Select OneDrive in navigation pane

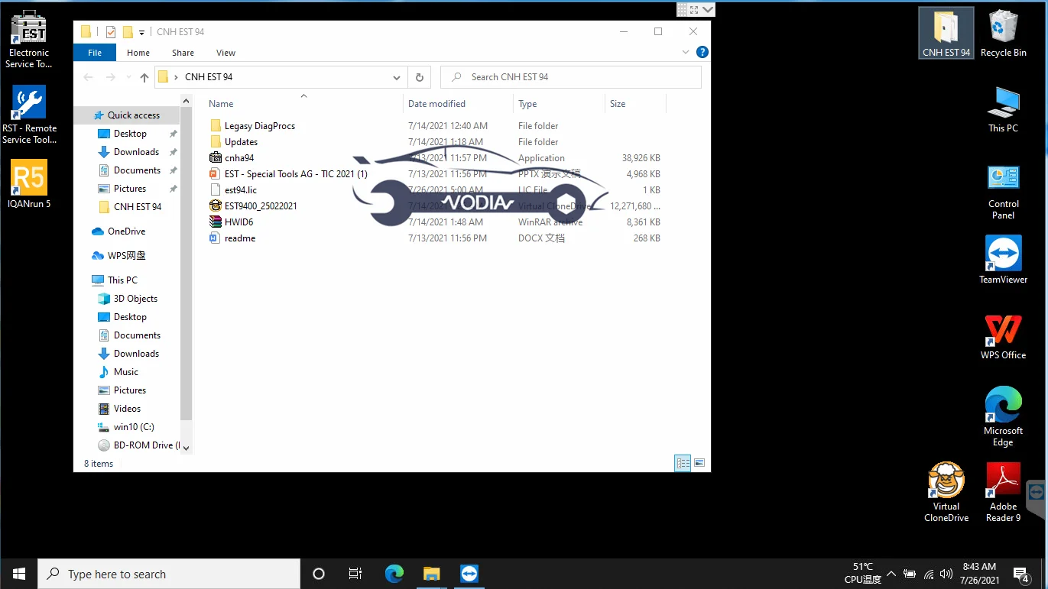[126, 231]
